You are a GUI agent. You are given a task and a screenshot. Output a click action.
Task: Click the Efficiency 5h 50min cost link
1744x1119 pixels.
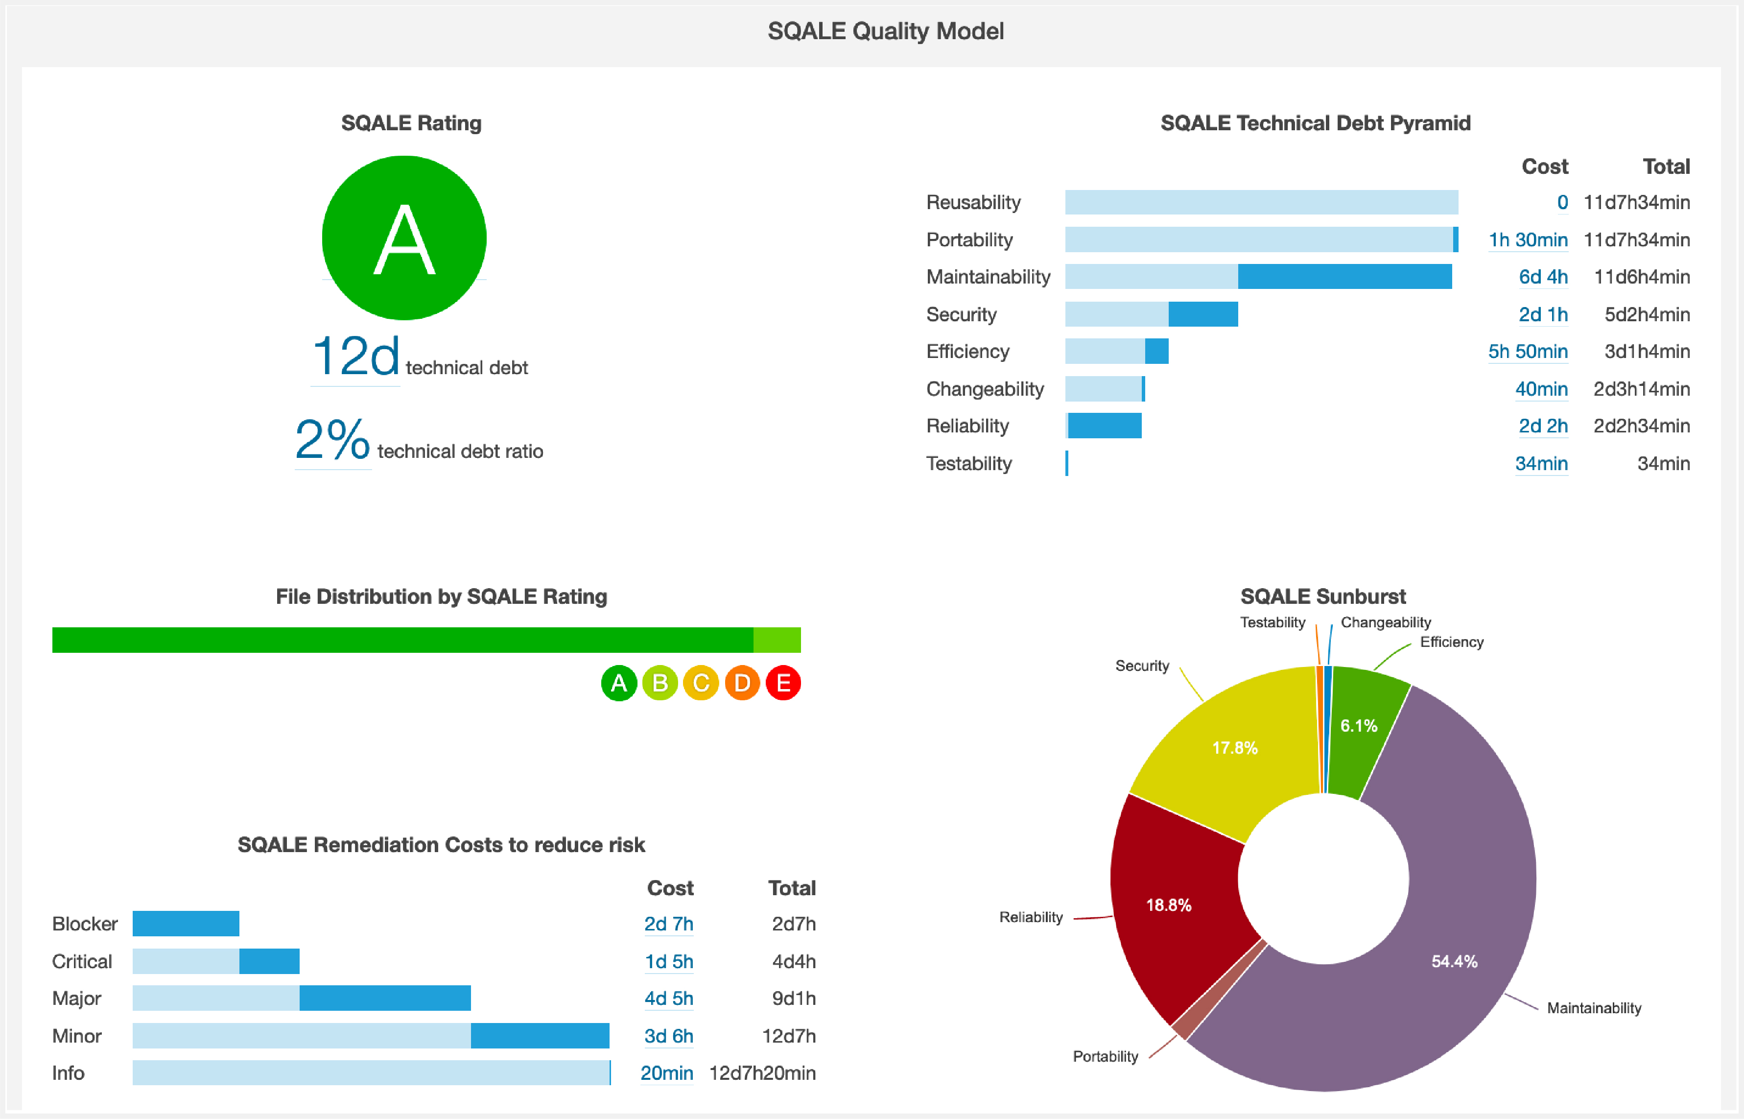1528,352
